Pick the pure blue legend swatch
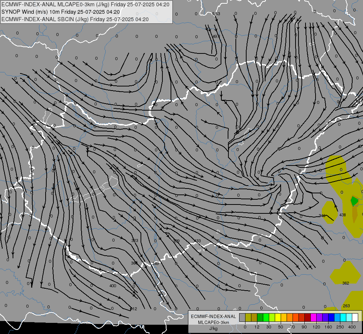The width and height of the screenshot is (363, 334). (x=331, y=317)
